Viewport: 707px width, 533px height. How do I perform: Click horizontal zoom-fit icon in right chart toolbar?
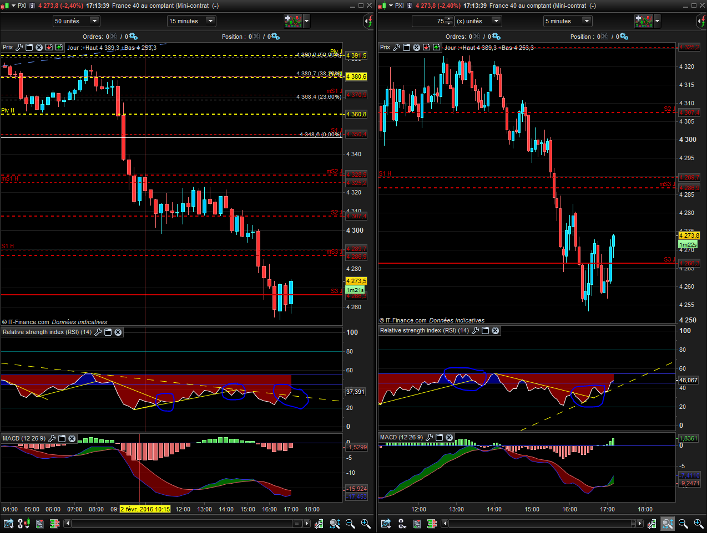pyautogui.click(x=668, y=524)
